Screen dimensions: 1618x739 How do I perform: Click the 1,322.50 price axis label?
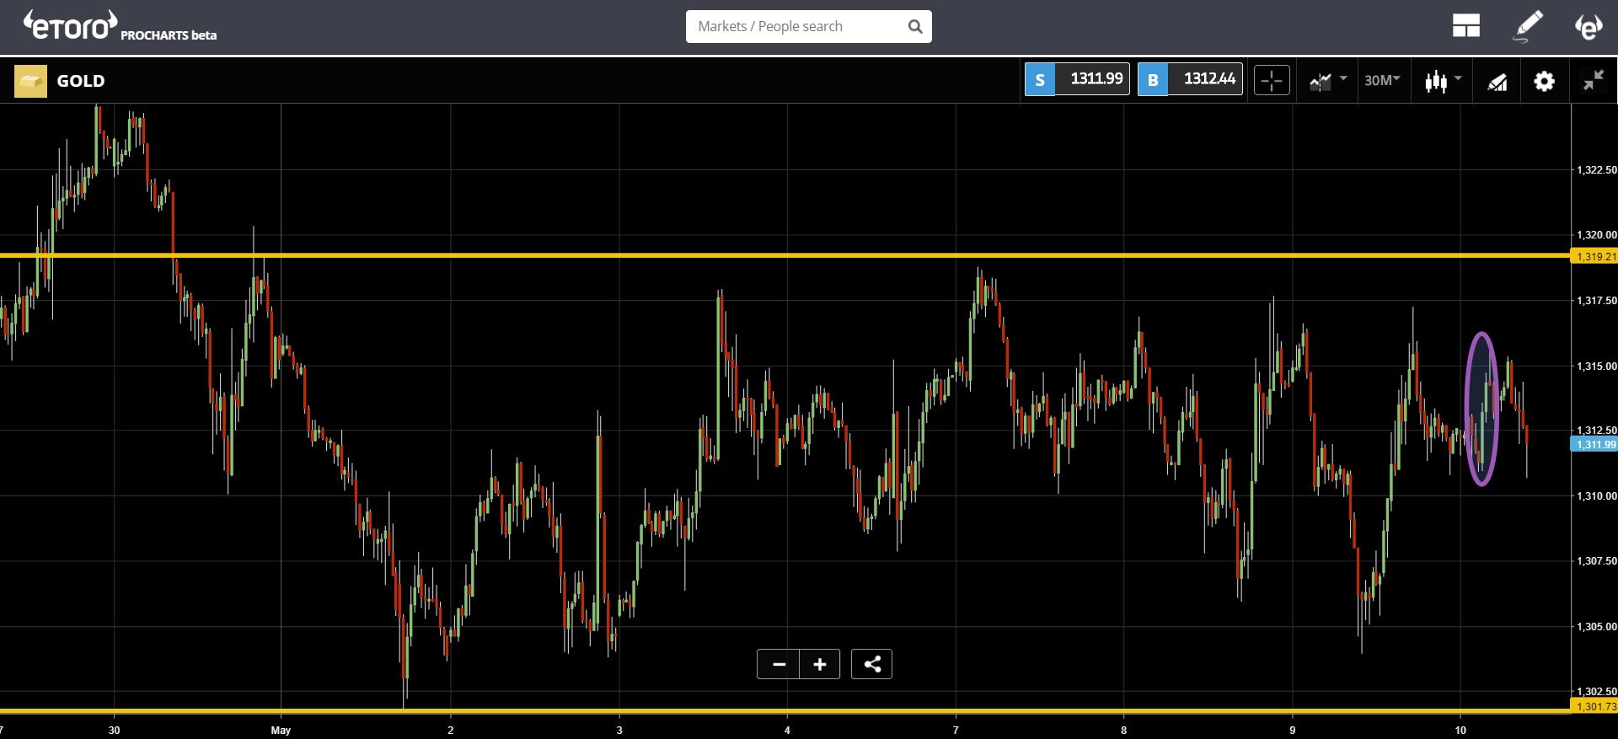(x=1596, y=170)
